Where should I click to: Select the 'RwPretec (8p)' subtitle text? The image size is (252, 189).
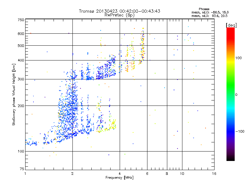[119, 15]
